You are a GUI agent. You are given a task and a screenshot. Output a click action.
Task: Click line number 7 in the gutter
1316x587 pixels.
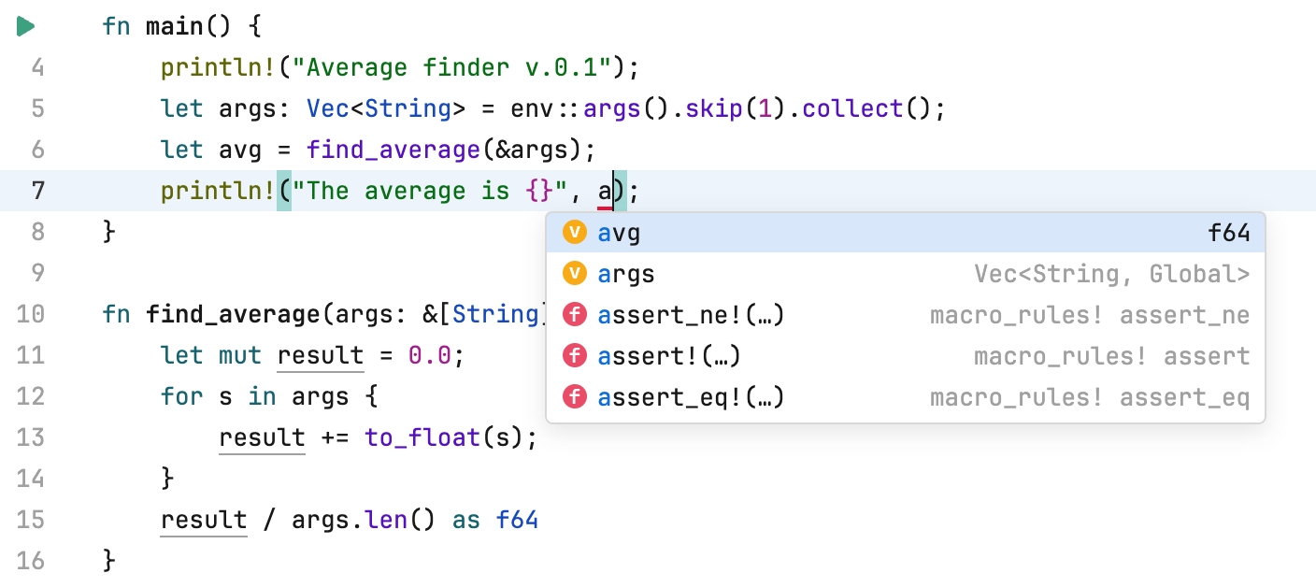38,191
